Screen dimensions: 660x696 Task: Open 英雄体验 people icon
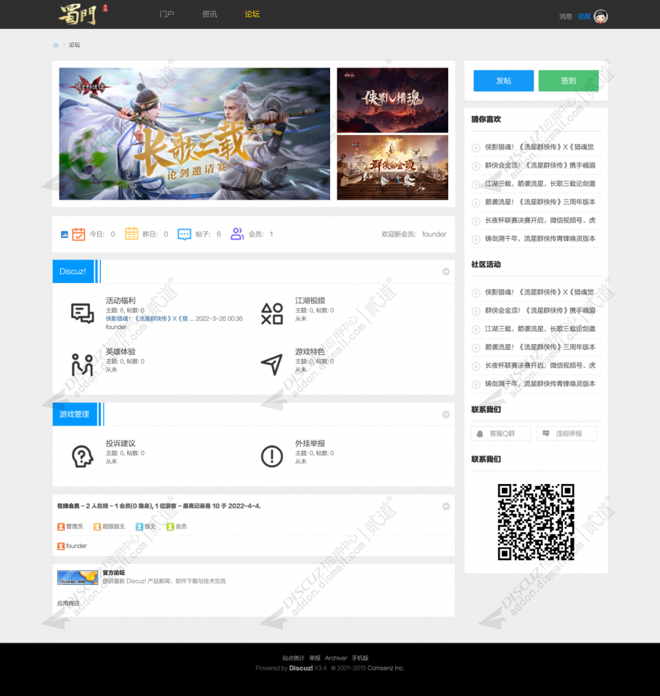[x=83, y=364]
